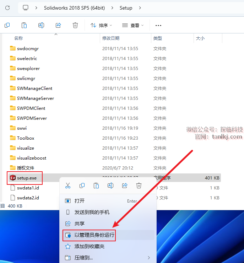Select the swexplorer folder name
The width and height of the screenshot is (244, 263).
(28, 69)
